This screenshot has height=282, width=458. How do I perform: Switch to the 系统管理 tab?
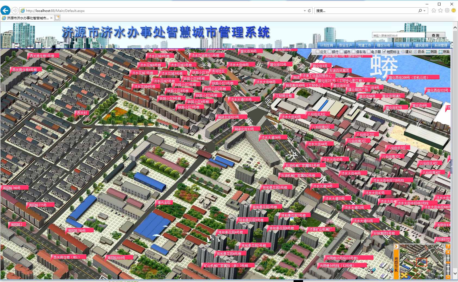pyautogui.click(x=441, y=45)
